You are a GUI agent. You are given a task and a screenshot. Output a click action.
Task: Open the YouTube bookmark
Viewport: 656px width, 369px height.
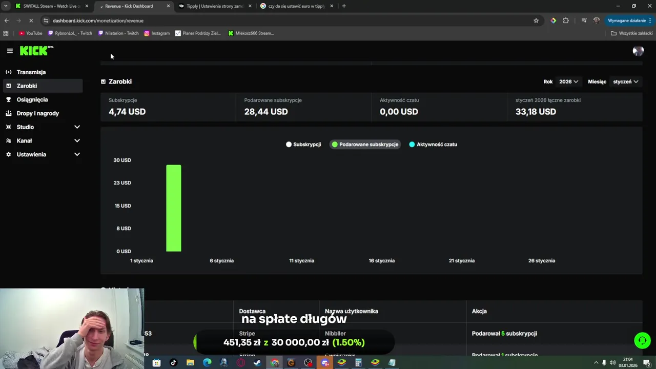tap(31, 33)
